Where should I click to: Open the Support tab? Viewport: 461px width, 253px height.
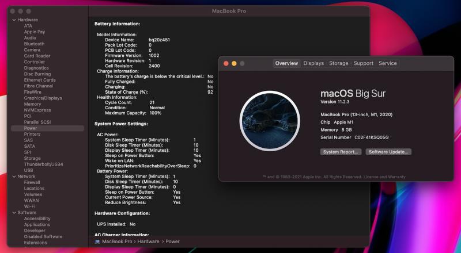point(364,63)
